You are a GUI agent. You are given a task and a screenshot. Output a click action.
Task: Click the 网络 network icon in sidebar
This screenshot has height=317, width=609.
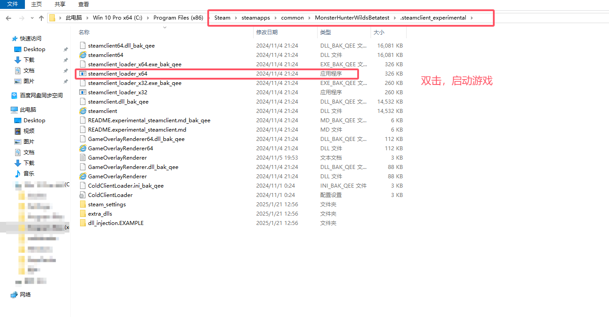(x=15, y=295)
